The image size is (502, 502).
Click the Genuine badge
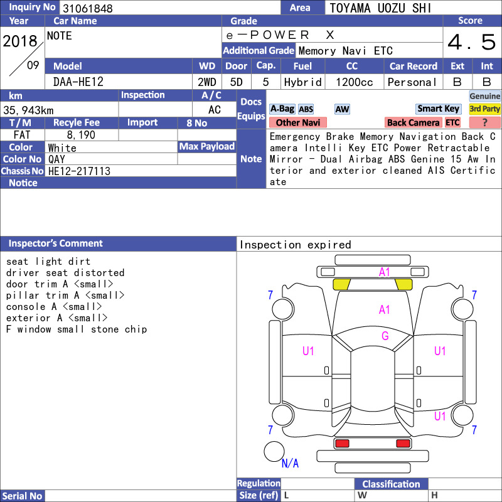(x=484, y=96)
